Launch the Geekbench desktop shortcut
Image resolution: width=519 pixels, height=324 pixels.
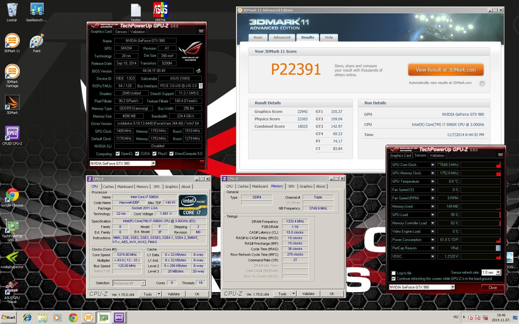[x=37, y=12]
